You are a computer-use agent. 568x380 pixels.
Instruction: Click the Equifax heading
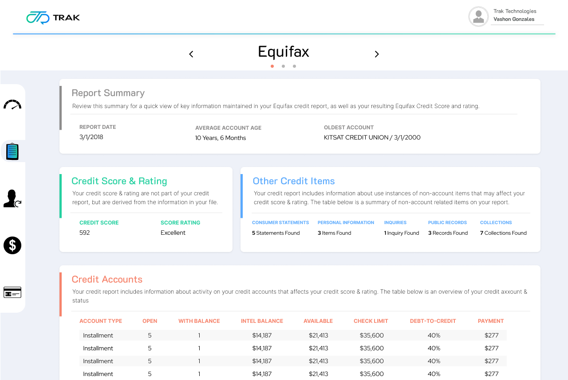click(x=284, y=52)
